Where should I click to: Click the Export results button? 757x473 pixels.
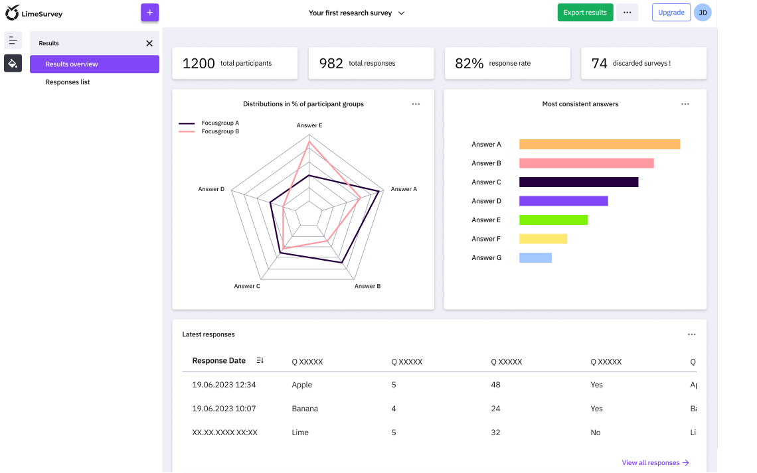[585, 12]
